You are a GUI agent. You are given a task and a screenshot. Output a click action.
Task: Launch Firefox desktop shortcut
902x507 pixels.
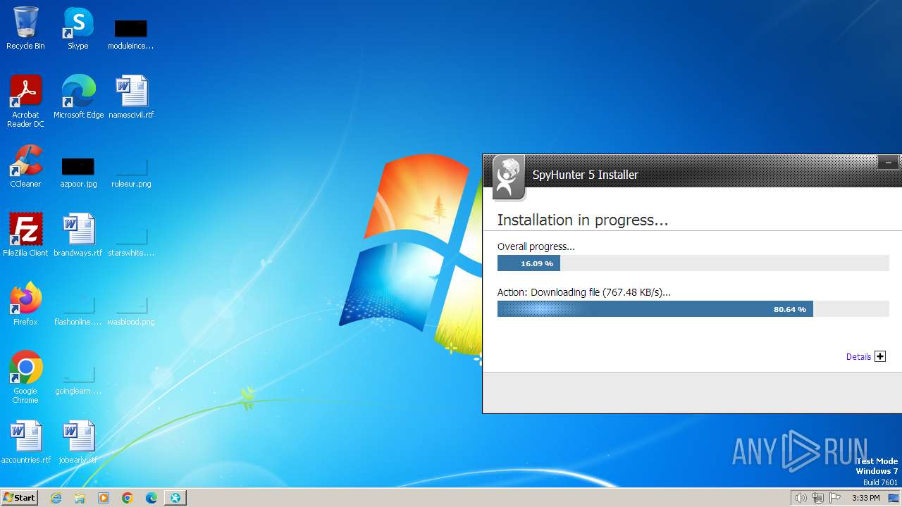pos(25,305)
